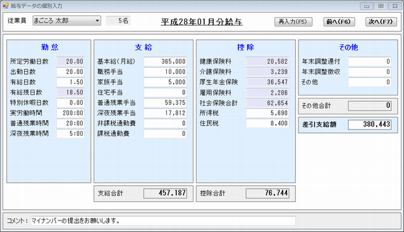Minimize the 給与データの個別入力 window
This screenshot has width=404, height=232.
(367, 6)
